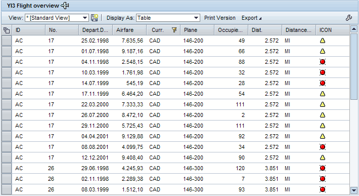Click the save view icon beside Standard View
Viewport: 359px width, 196px height.
pos(95,18)
